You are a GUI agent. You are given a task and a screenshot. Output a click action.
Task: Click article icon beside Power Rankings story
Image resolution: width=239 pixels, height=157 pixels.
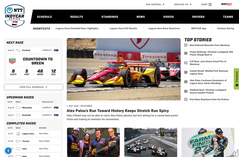click(x=186, y=53)
